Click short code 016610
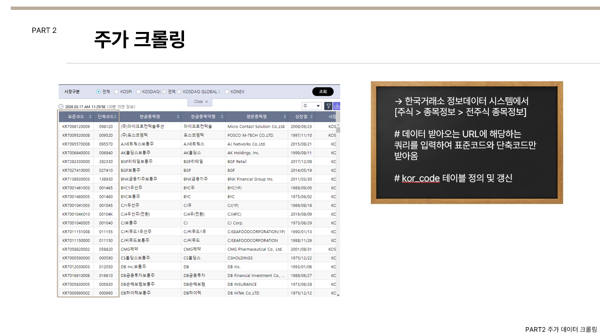 coord(106,275)
